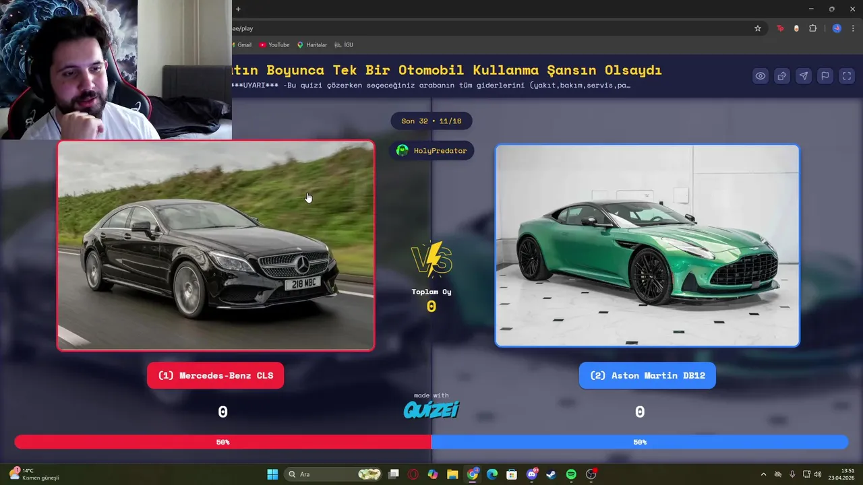Open the volume speaker tray icon
Viewport: 863px width, 485px height.
[x=818, y=474]
